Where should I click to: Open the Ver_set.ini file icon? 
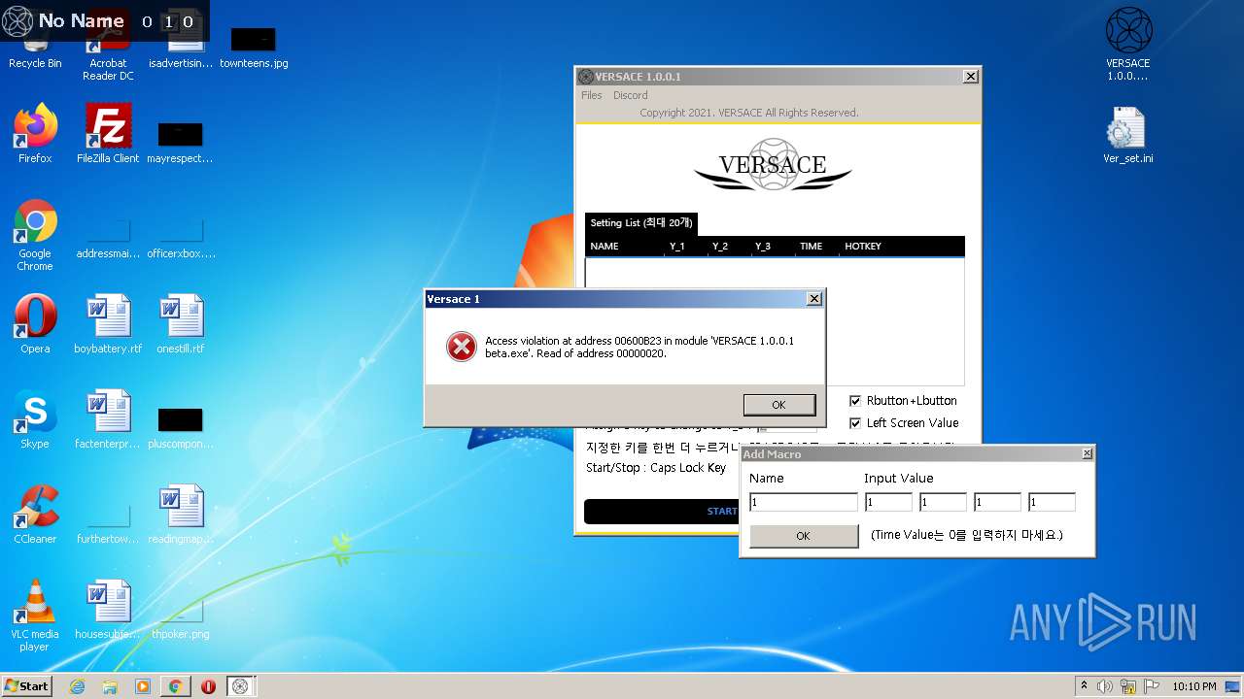coord(1128,134)
